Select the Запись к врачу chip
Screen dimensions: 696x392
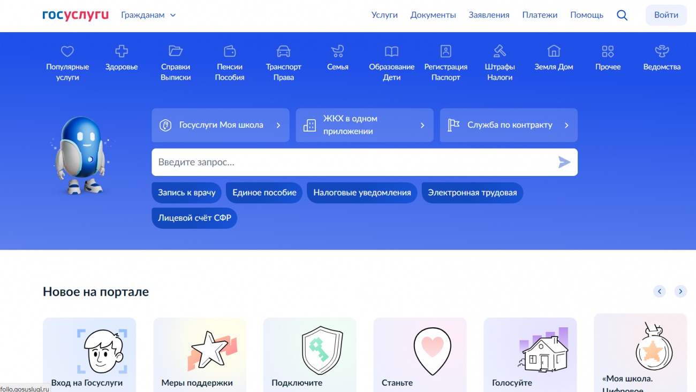[186, 193]
